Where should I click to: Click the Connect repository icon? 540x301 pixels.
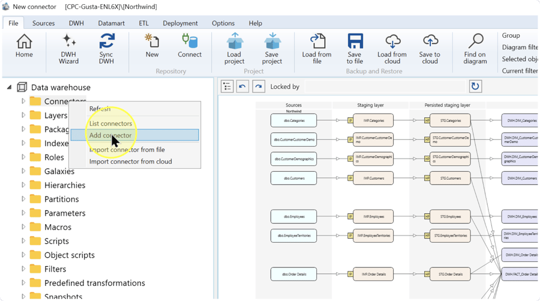[190, 41]
